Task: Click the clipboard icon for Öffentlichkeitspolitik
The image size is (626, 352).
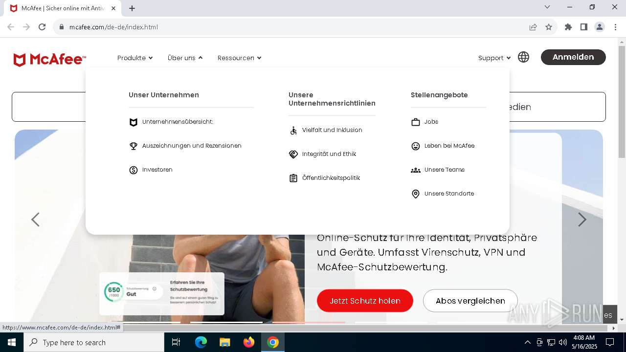Action: click(x=293, y=178)
